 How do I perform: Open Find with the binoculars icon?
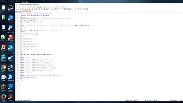[x=45, y=9]
